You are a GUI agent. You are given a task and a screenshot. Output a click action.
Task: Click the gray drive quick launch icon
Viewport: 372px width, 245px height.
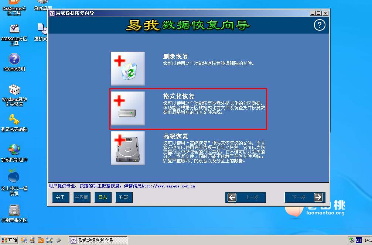[58, 240]
